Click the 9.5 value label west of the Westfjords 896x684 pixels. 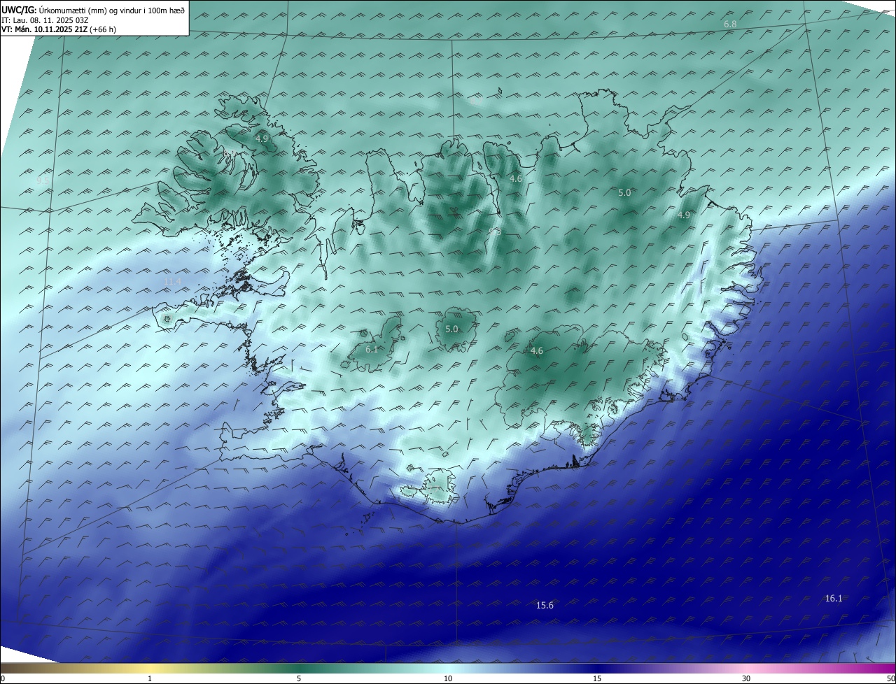coord(43,180)
